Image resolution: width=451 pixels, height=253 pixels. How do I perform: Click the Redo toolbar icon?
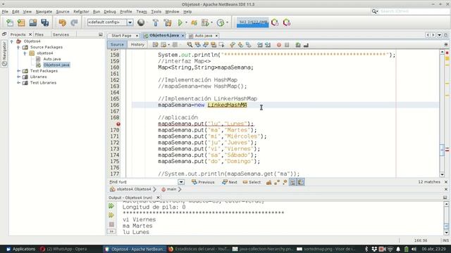tap(74, 22)
